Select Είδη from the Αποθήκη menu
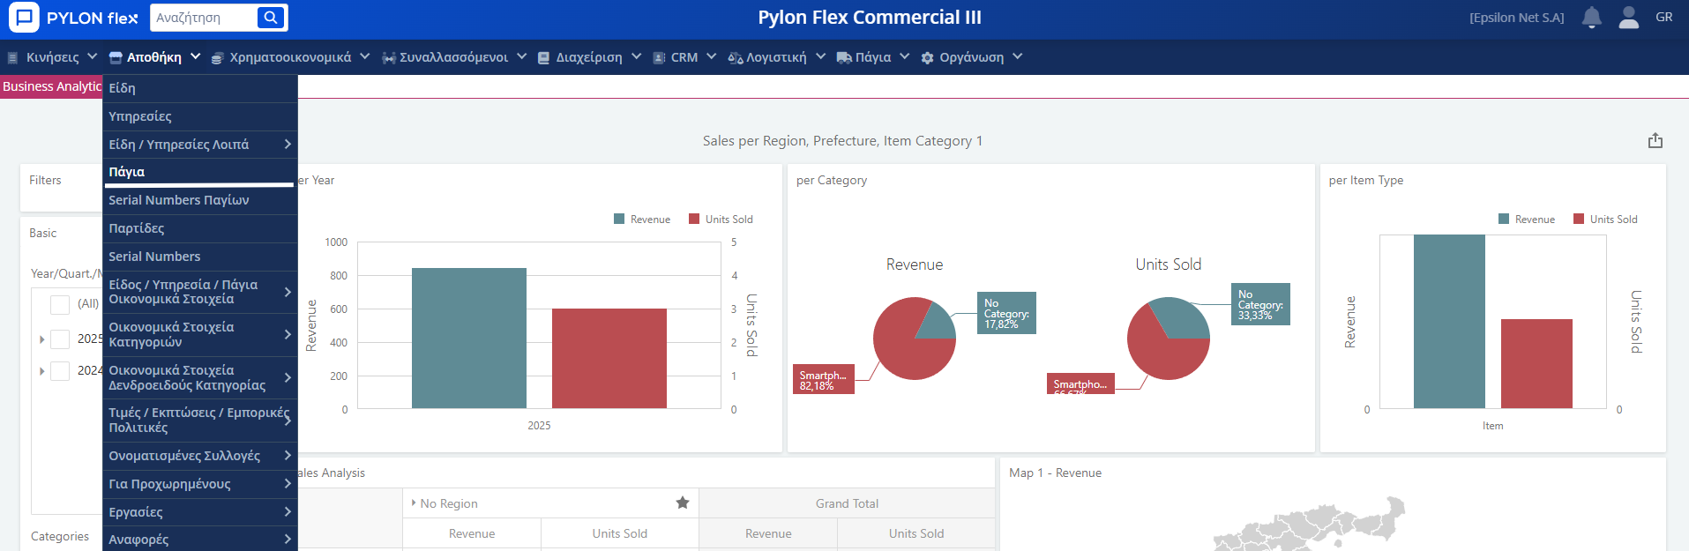The image size is (1689, 551). tap(200, 88)
